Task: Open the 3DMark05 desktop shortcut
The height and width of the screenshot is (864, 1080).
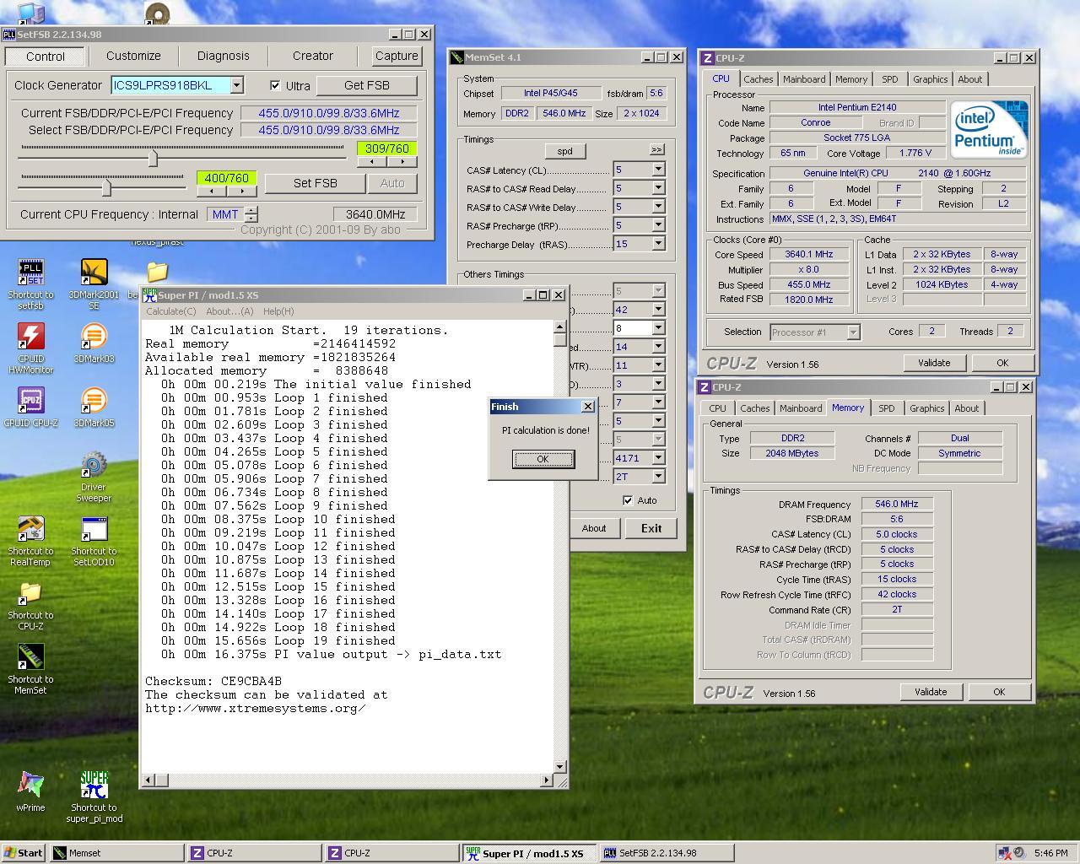Action: pos(94,407)
